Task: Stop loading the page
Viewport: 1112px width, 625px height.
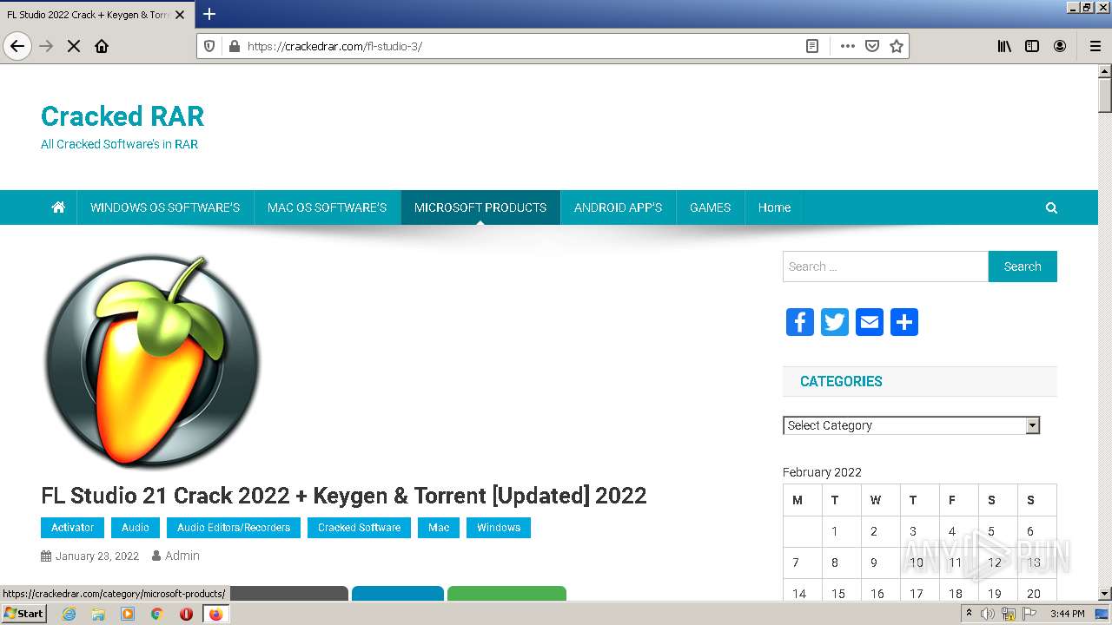Action: click(x=74, y=46)
